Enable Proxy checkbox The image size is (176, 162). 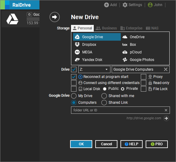[x=144, y=77]
